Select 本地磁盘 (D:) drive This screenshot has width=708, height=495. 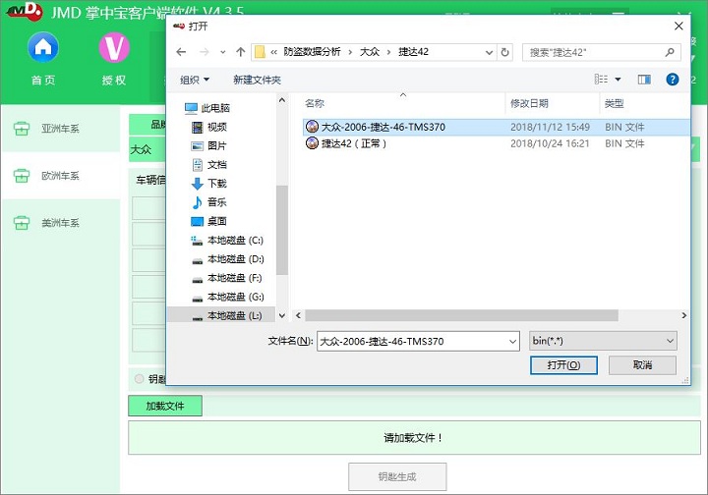227,259
